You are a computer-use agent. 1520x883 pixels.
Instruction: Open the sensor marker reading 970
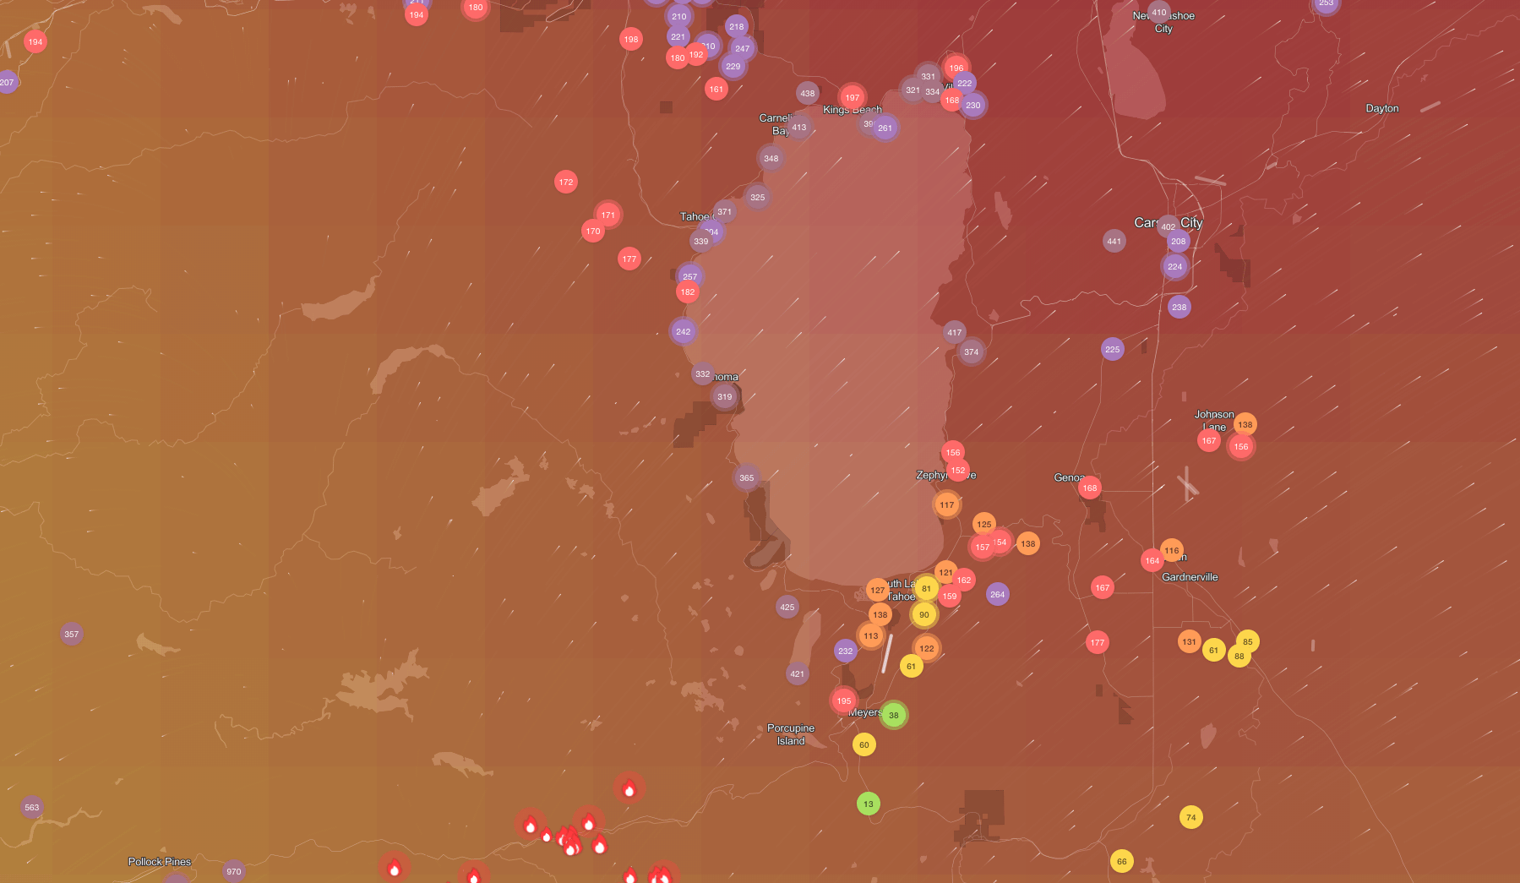tap(234, 871)
